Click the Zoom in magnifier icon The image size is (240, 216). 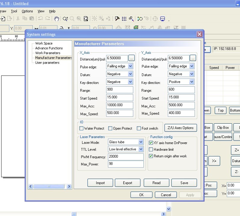coord(65,19)
